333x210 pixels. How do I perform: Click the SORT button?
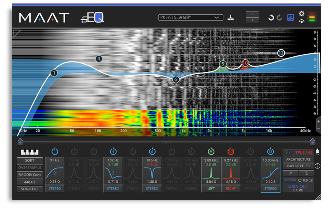(x=29, y=160)
